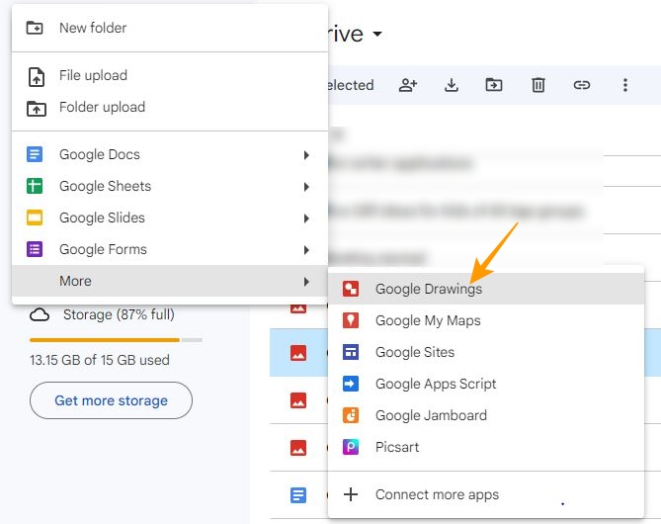661x524 pixels.
Task: Select Google Sheets menu entry
Action: pyautogui.click(x=170, y=186)
